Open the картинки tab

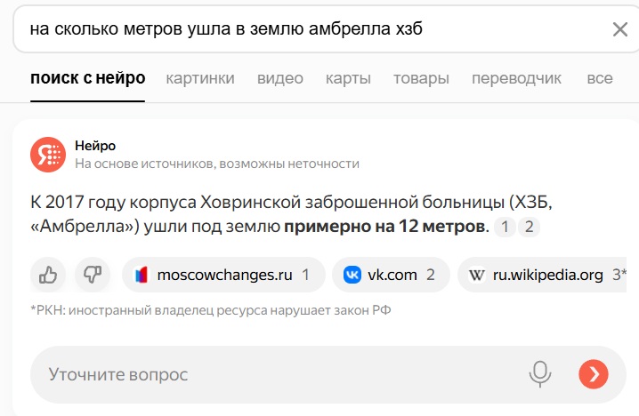(x=200, y=78)
